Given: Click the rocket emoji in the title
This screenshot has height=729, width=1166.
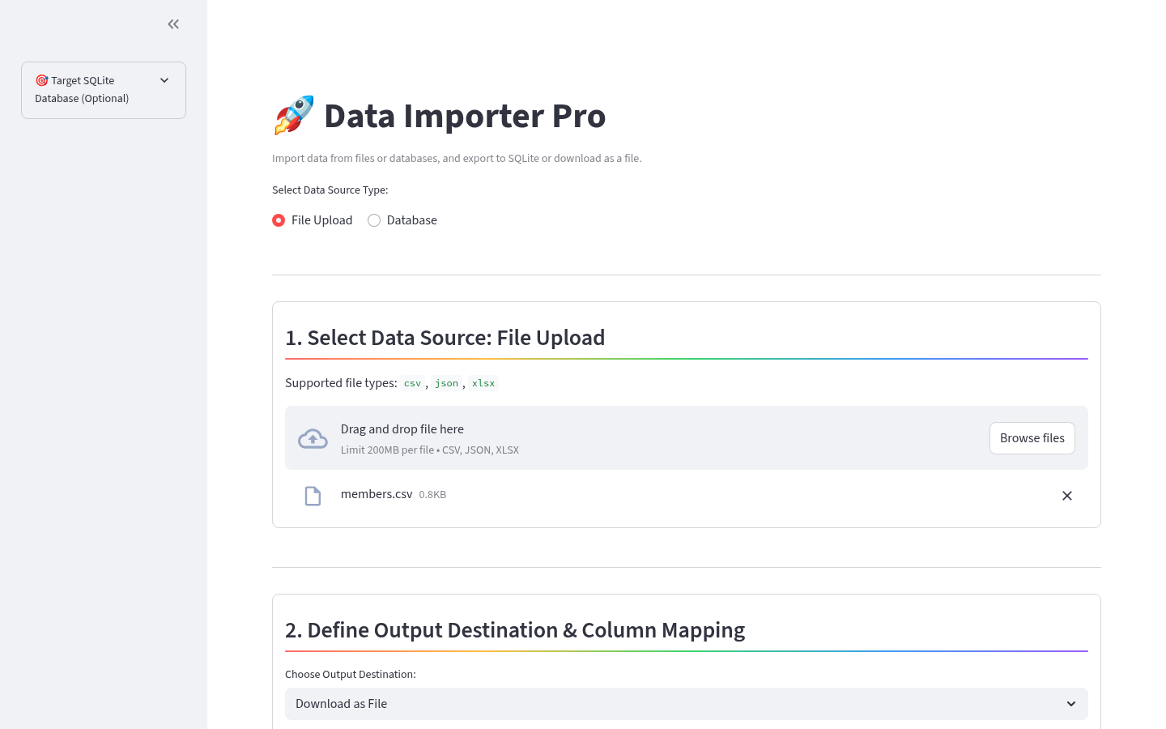Looking at the screenshot, I should (x=293, y=115).
